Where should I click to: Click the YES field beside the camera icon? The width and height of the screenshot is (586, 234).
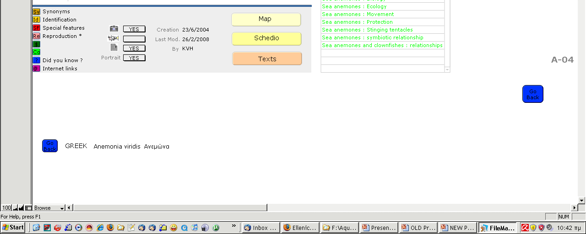pos(134,29)
